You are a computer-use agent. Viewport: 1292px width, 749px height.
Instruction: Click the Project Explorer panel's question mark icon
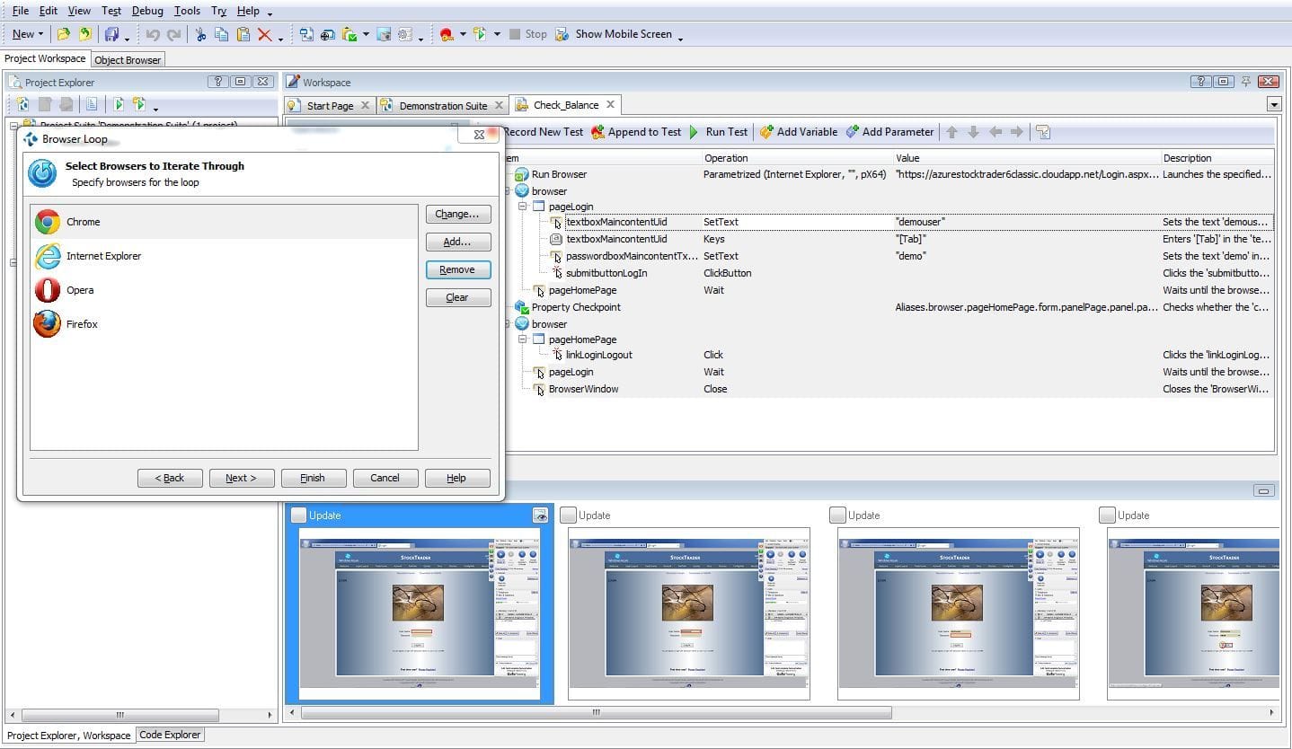click(x=218, y=82)
